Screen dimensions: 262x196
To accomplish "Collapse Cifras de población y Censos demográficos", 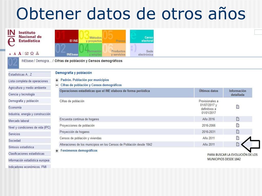I will (x=57, y=85).
